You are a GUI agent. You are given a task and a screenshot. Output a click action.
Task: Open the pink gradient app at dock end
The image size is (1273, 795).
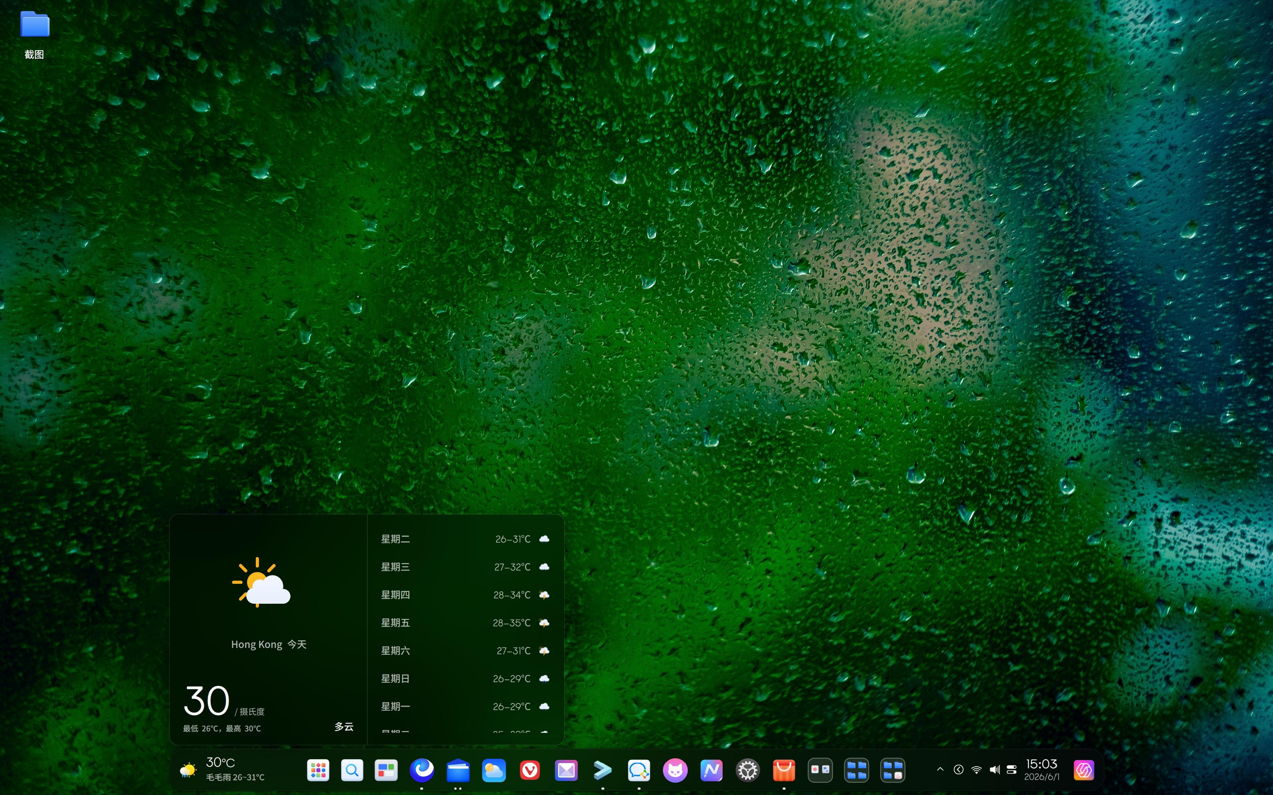(x=1084, y=770)
